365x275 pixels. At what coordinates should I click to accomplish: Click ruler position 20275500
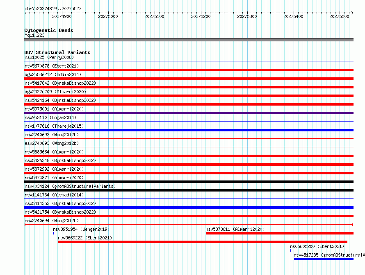click(x=340, y=16)
